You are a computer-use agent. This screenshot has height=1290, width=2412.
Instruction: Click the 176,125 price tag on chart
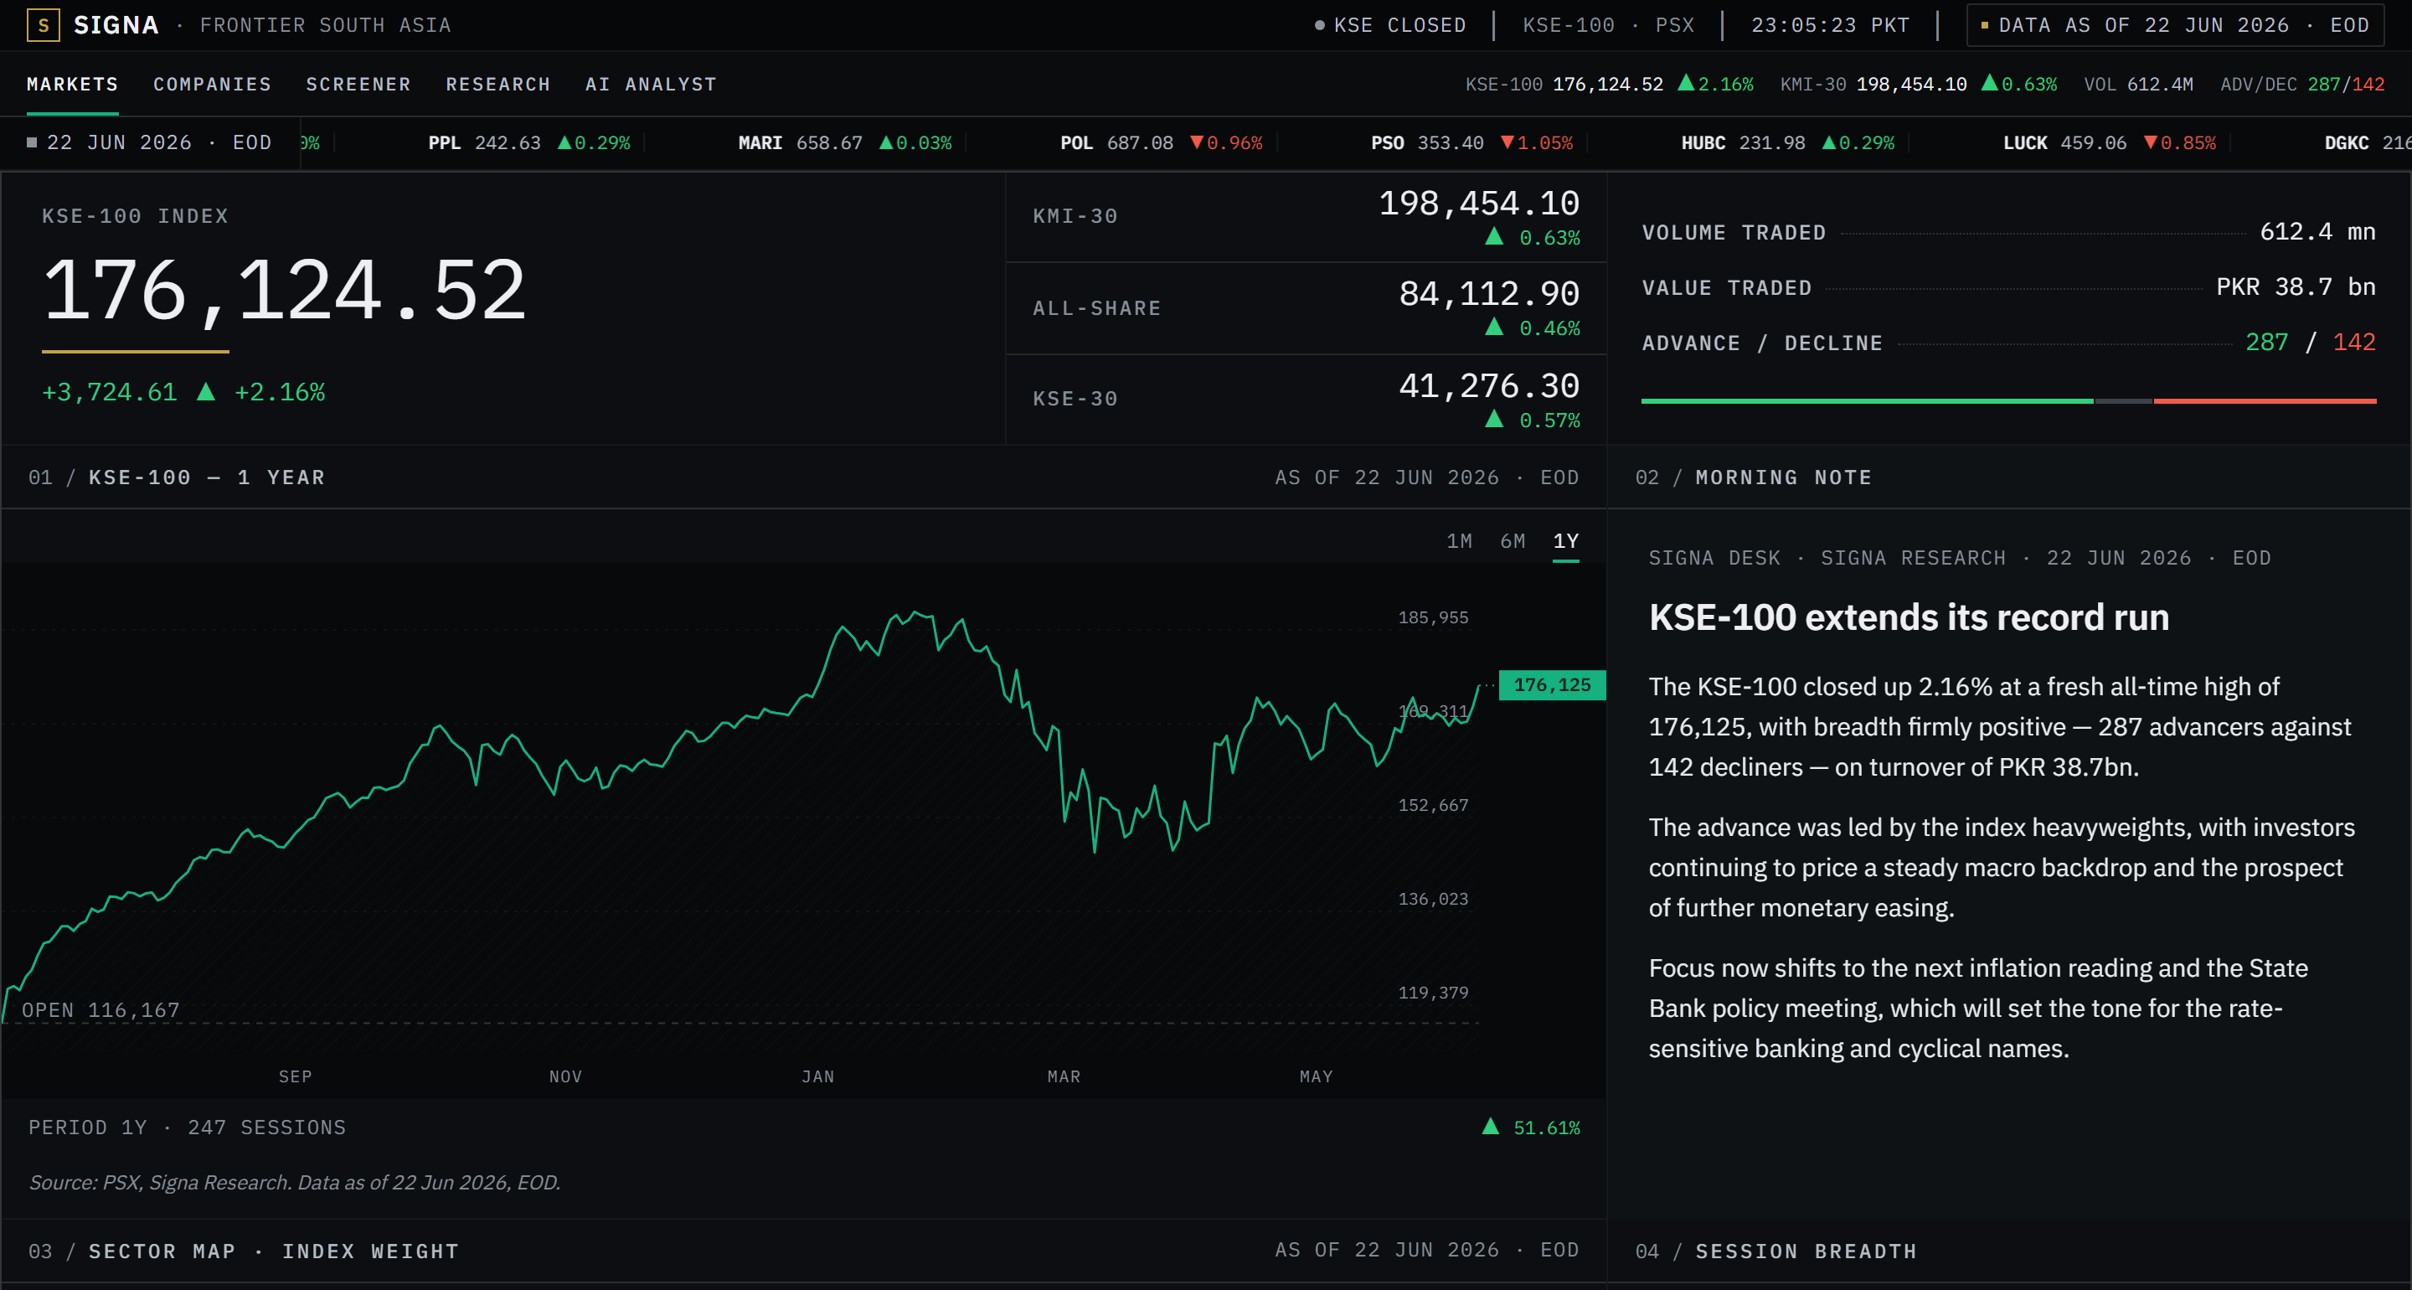coord(1552,685)
